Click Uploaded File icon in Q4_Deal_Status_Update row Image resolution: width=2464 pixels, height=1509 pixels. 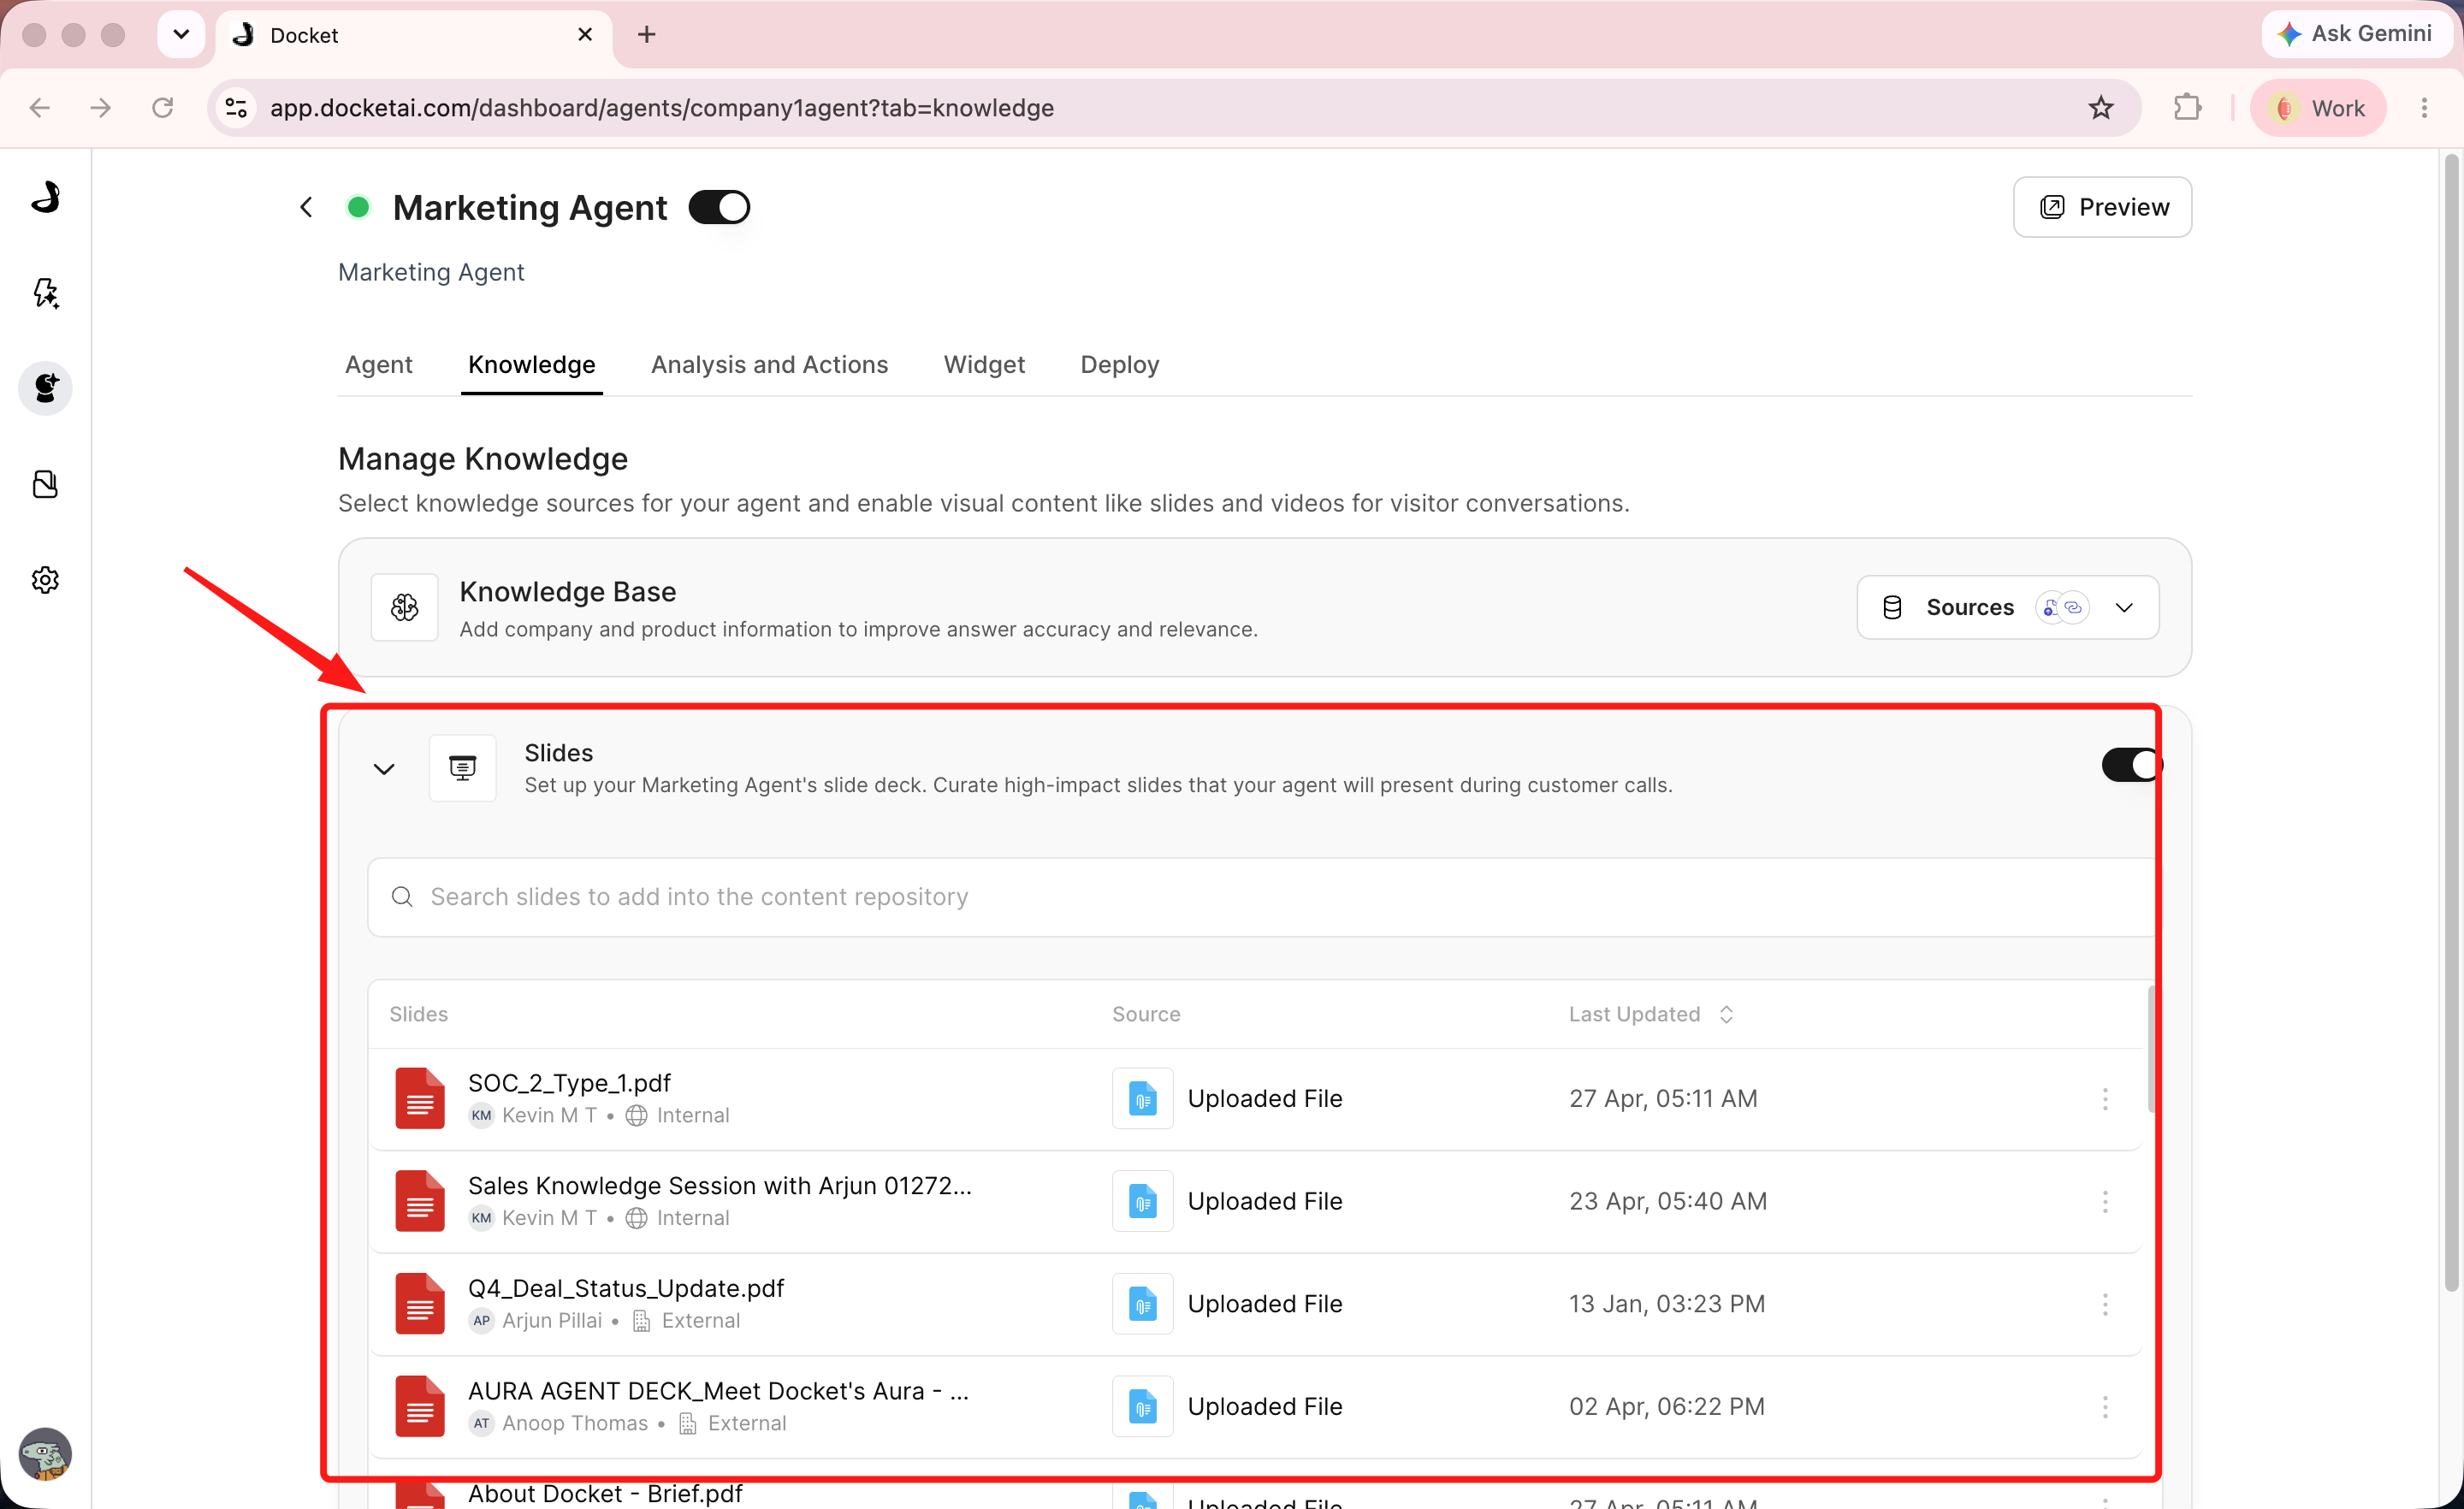(x=1142, y=1304)
